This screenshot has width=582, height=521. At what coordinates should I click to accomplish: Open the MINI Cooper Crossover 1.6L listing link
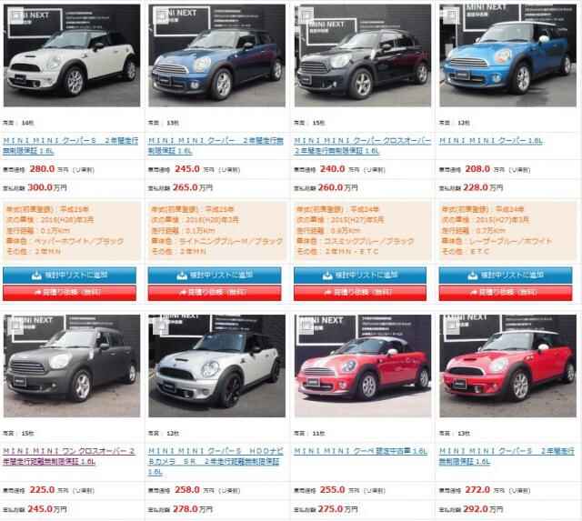point(362,145)
